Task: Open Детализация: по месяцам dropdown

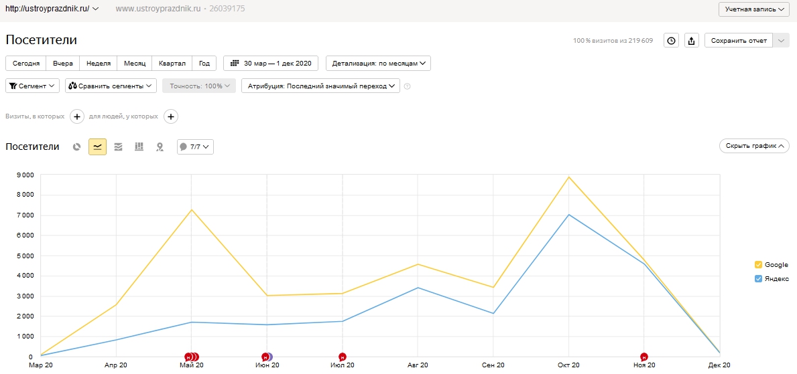Action: coord(378,64)
